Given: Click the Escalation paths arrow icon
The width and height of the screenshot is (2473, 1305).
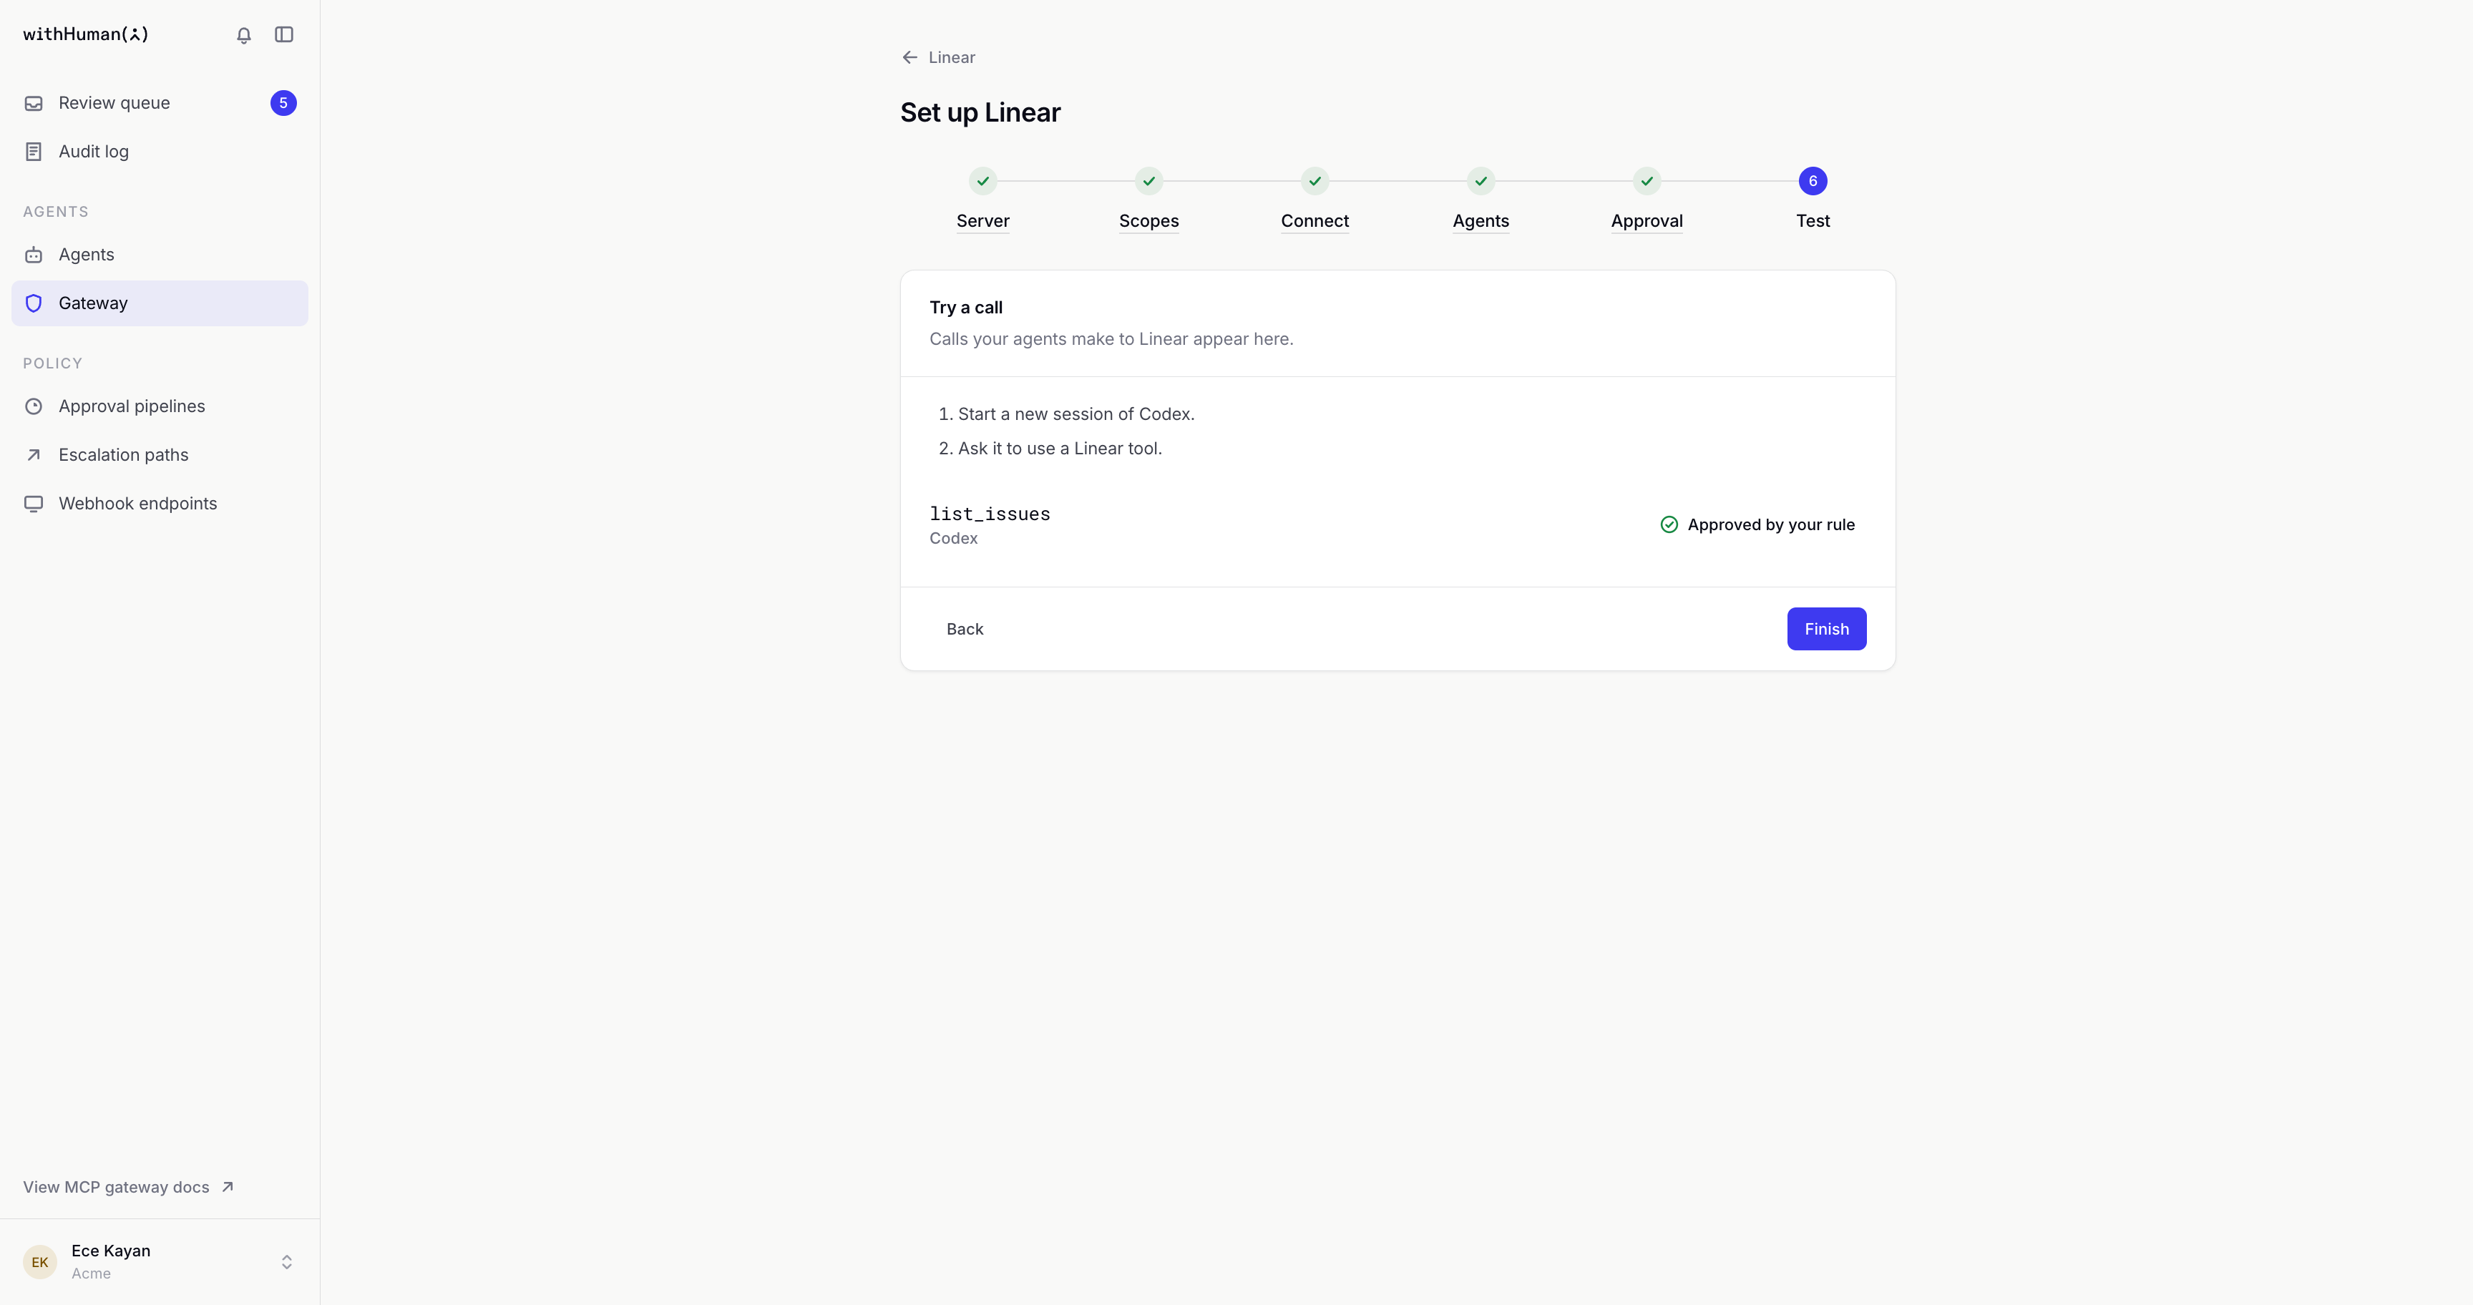Looking at the screenshot, I should pos(34,455).
